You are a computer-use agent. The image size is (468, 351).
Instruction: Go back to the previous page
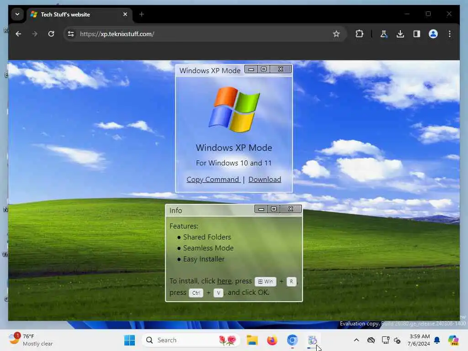click(18, 34)
